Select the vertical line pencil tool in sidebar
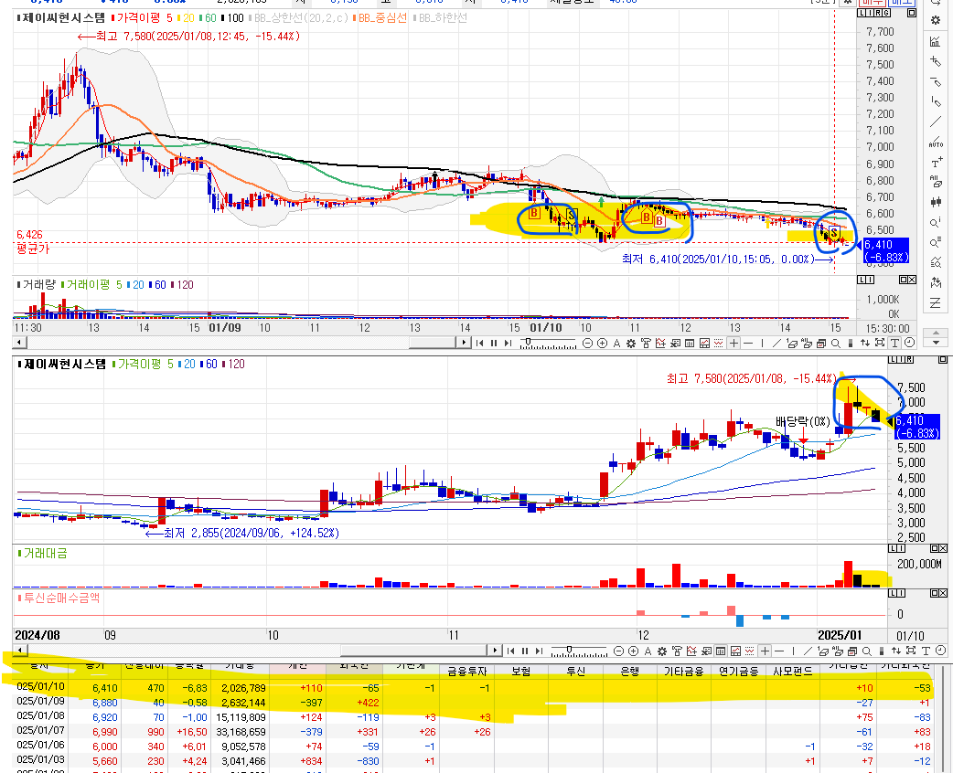This screenshot has width=953, height=773. [x=936, y=101]
